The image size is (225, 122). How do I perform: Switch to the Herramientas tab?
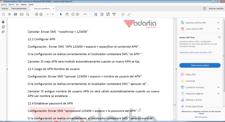click(x=19, y=8)
